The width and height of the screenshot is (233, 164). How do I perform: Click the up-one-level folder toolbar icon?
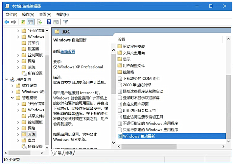(x=23, y=22)
